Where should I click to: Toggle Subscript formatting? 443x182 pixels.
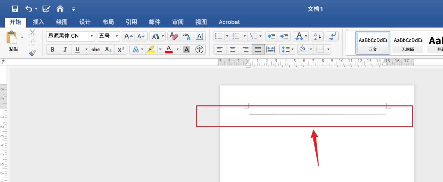click(108, 50)
